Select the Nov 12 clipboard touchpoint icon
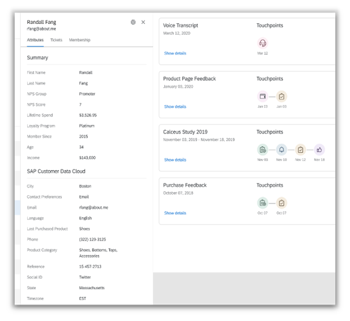Viewport: 350px width, 321px height. 301,150
